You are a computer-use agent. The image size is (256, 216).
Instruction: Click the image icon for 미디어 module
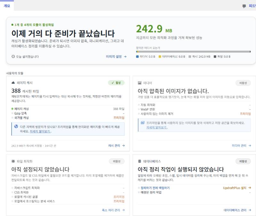pyautogui.click(x=140, y=83)
